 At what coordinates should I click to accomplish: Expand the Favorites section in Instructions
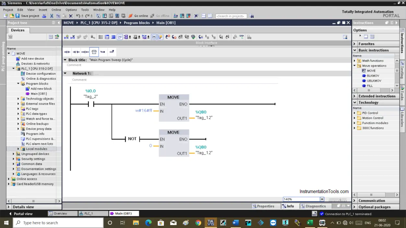(x=354, y=44)
